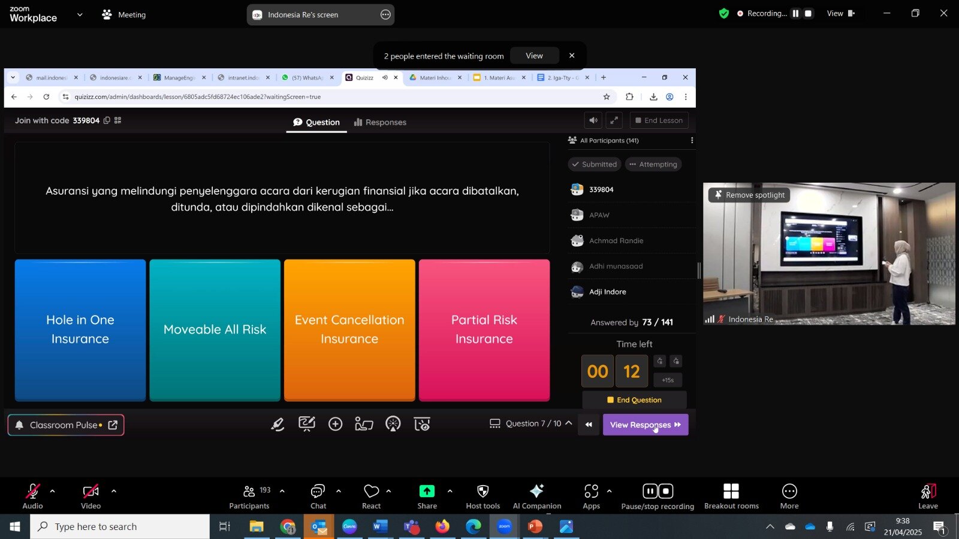Expand chat options arrow
The image size is (959, 539).
(x=339, y=491)
